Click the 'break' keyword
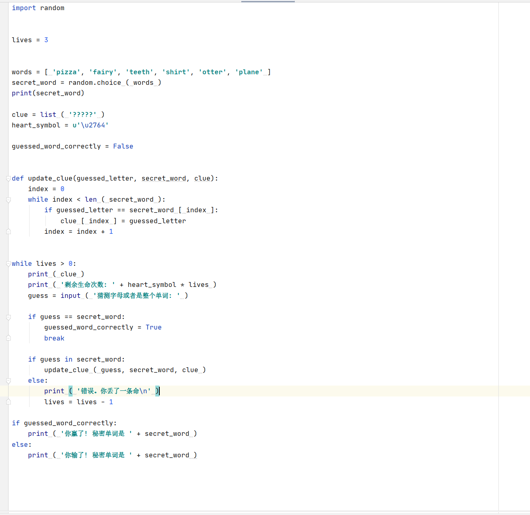The width and height of the screenshot is (530, 515). click(x=54, y=338)
